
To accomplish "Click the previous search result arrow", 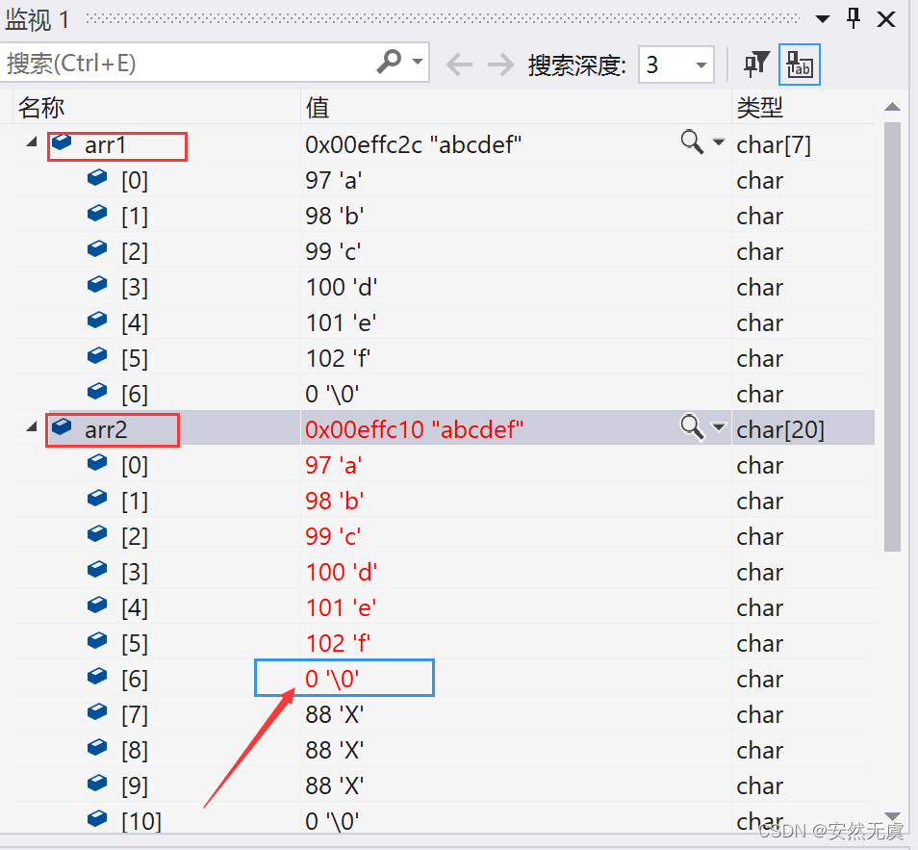I will click(460, 64).
